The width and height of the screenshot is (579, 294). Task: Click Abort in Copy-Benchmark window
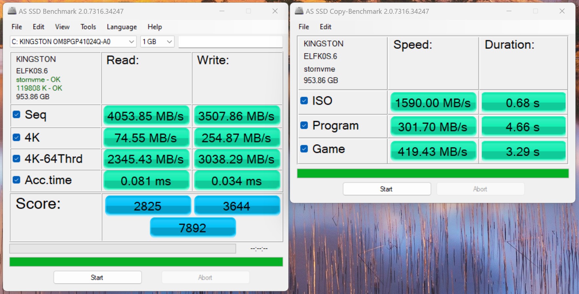tap(480, 189)
